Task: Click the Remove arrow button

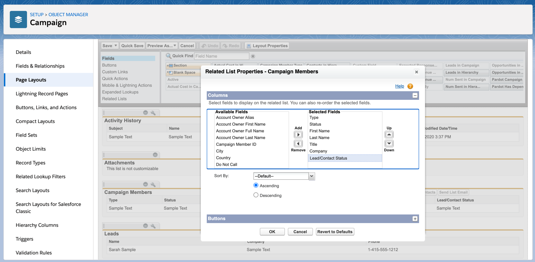Action: click(x=298, y=144)
